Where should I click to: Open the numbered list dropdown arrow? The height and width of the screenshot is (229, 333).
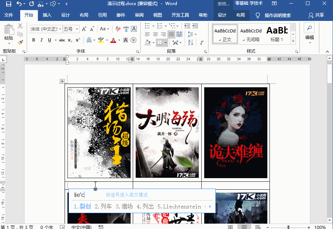(x=166, y=26)
